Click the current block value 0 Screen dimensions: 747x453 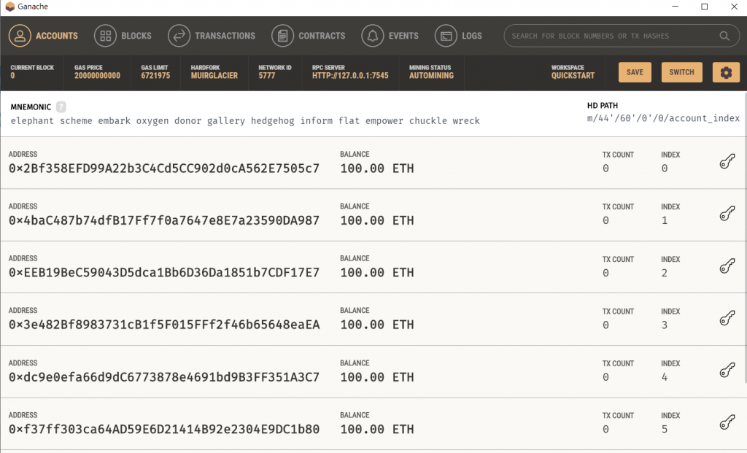point(13,76)
